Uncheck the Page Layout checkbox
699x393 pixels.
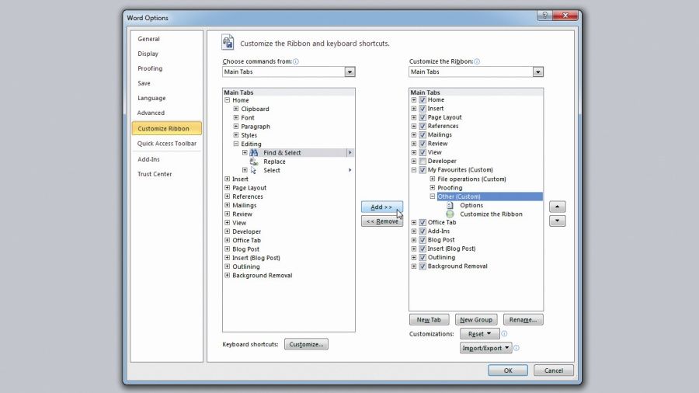click(423, 117)
